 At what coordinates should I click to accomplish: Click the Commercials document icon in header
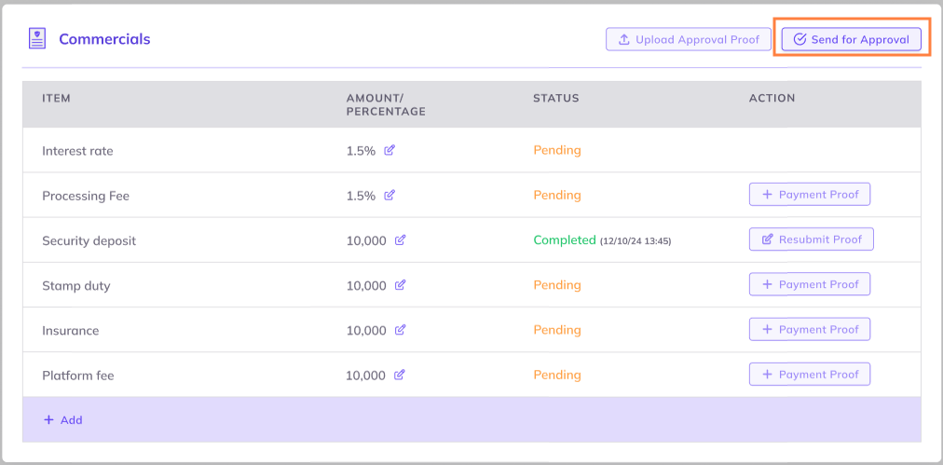pos(37,39)
